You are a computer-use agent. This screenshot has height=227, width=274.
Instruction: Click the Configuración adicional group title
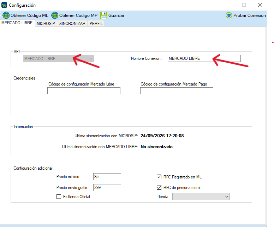[33, 168]
